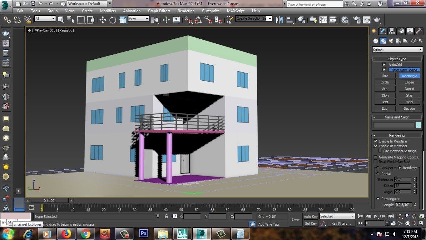Toggle the AutoGrid checkbox

384,65
